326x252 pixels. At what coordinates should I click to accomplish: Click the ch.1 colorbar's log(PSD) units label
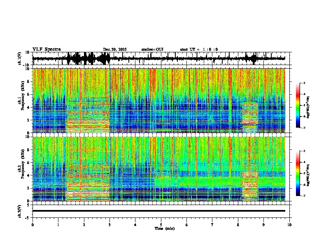pos(308,107)
